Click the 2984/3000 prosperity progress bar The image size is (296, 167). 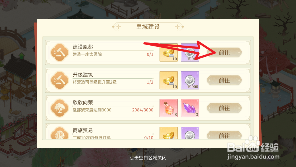(113, 106)
